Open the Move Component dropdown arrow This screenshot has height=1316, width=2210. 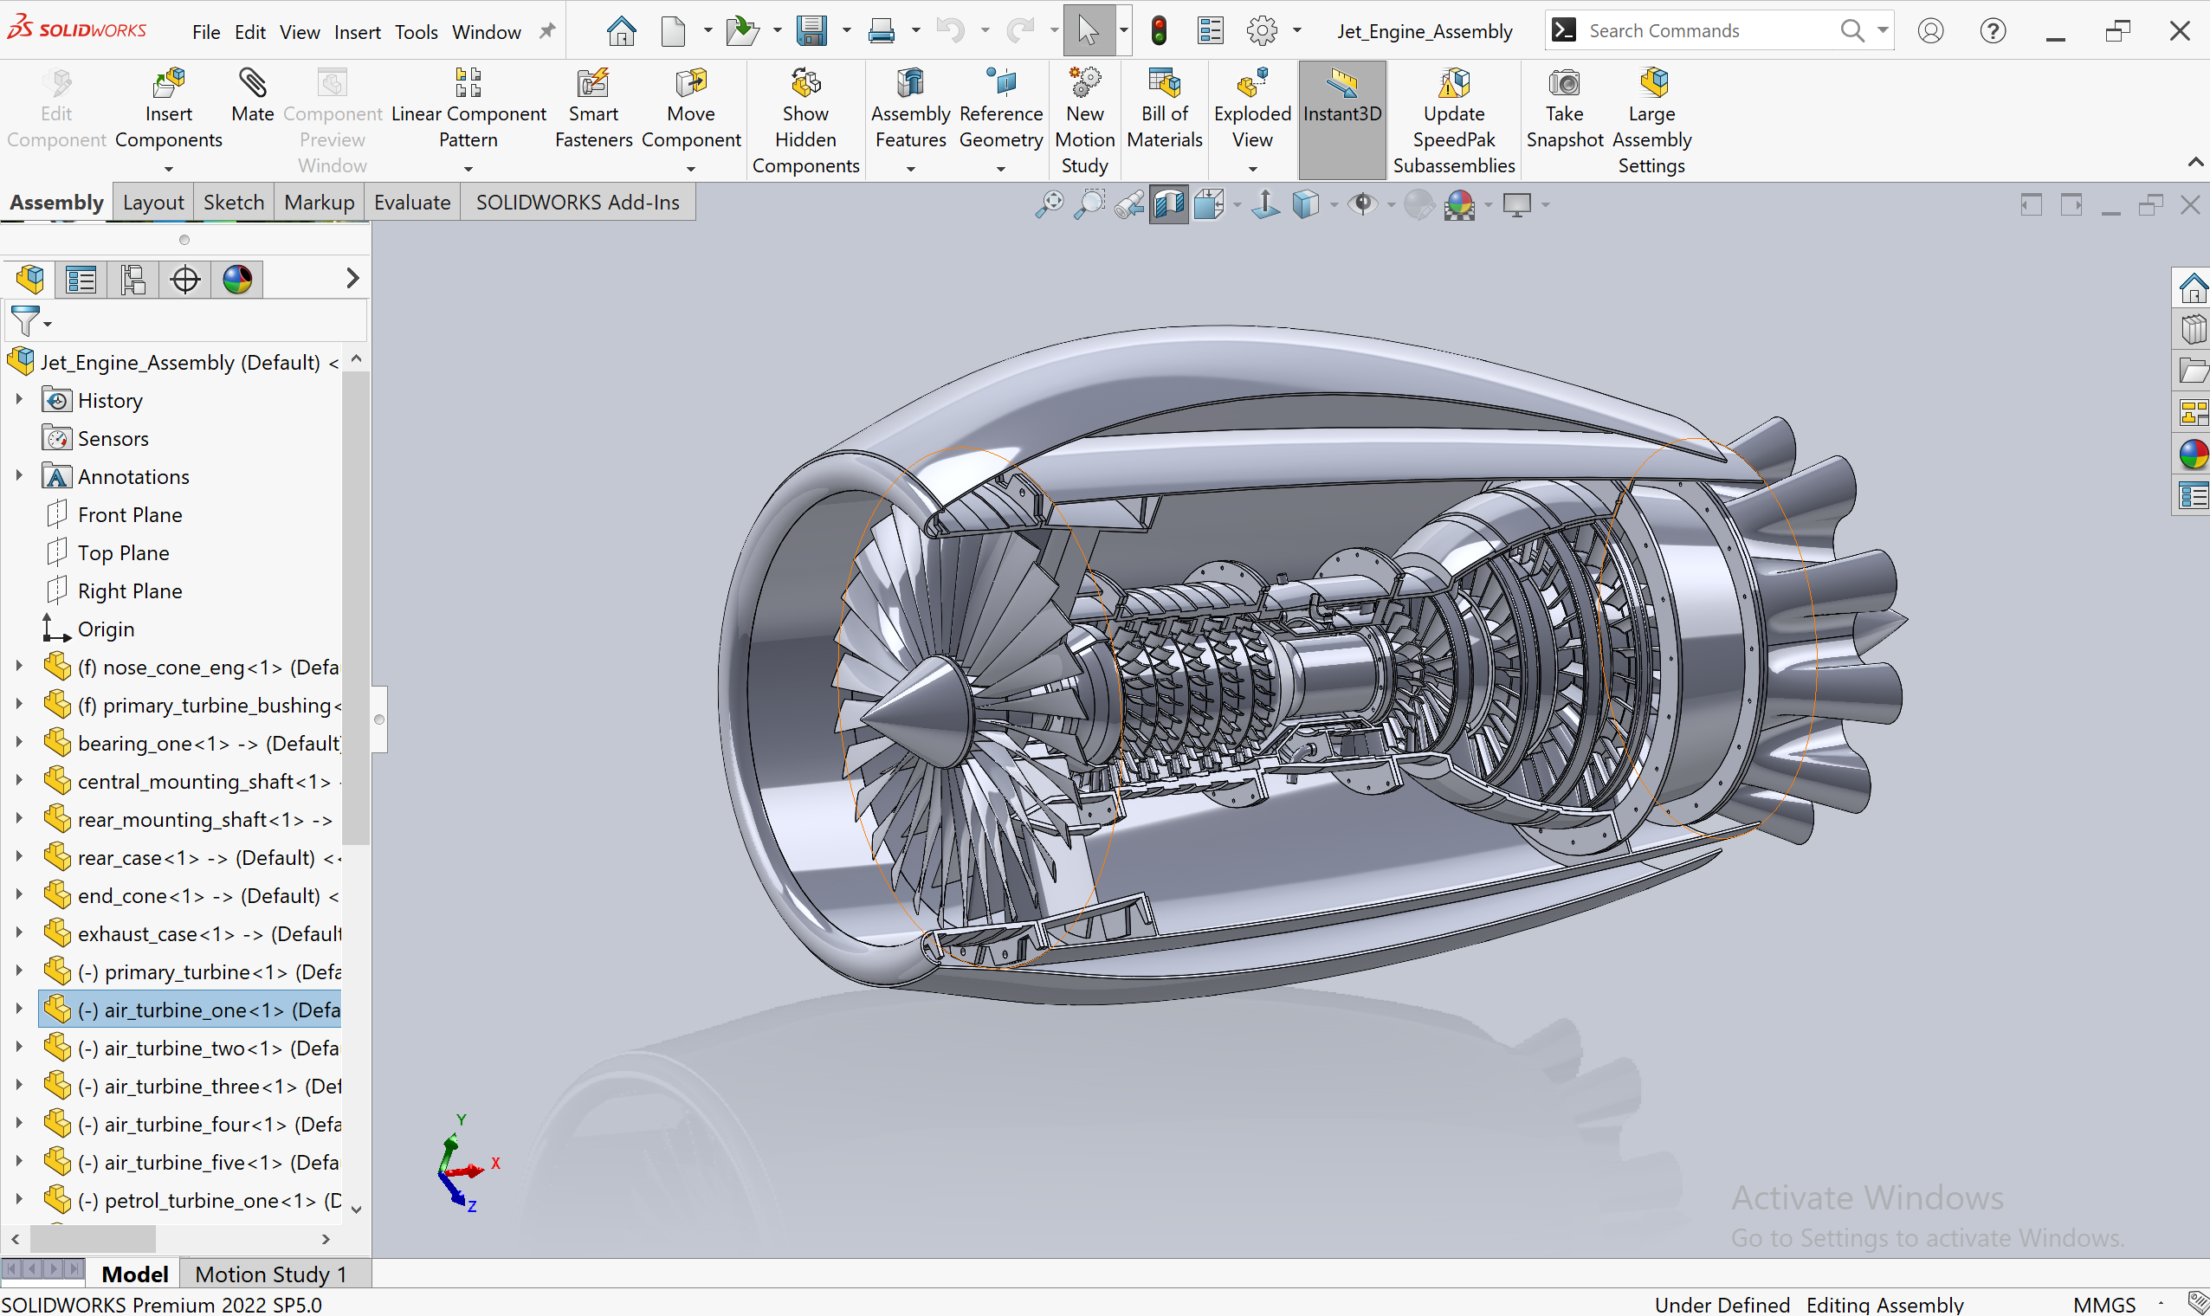pos(691,169)
